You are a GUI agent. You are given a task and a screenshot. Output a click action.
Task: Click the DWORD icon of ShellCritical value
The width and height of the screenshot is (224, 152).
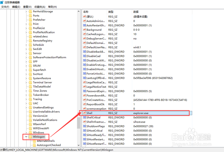pos(85,118)
